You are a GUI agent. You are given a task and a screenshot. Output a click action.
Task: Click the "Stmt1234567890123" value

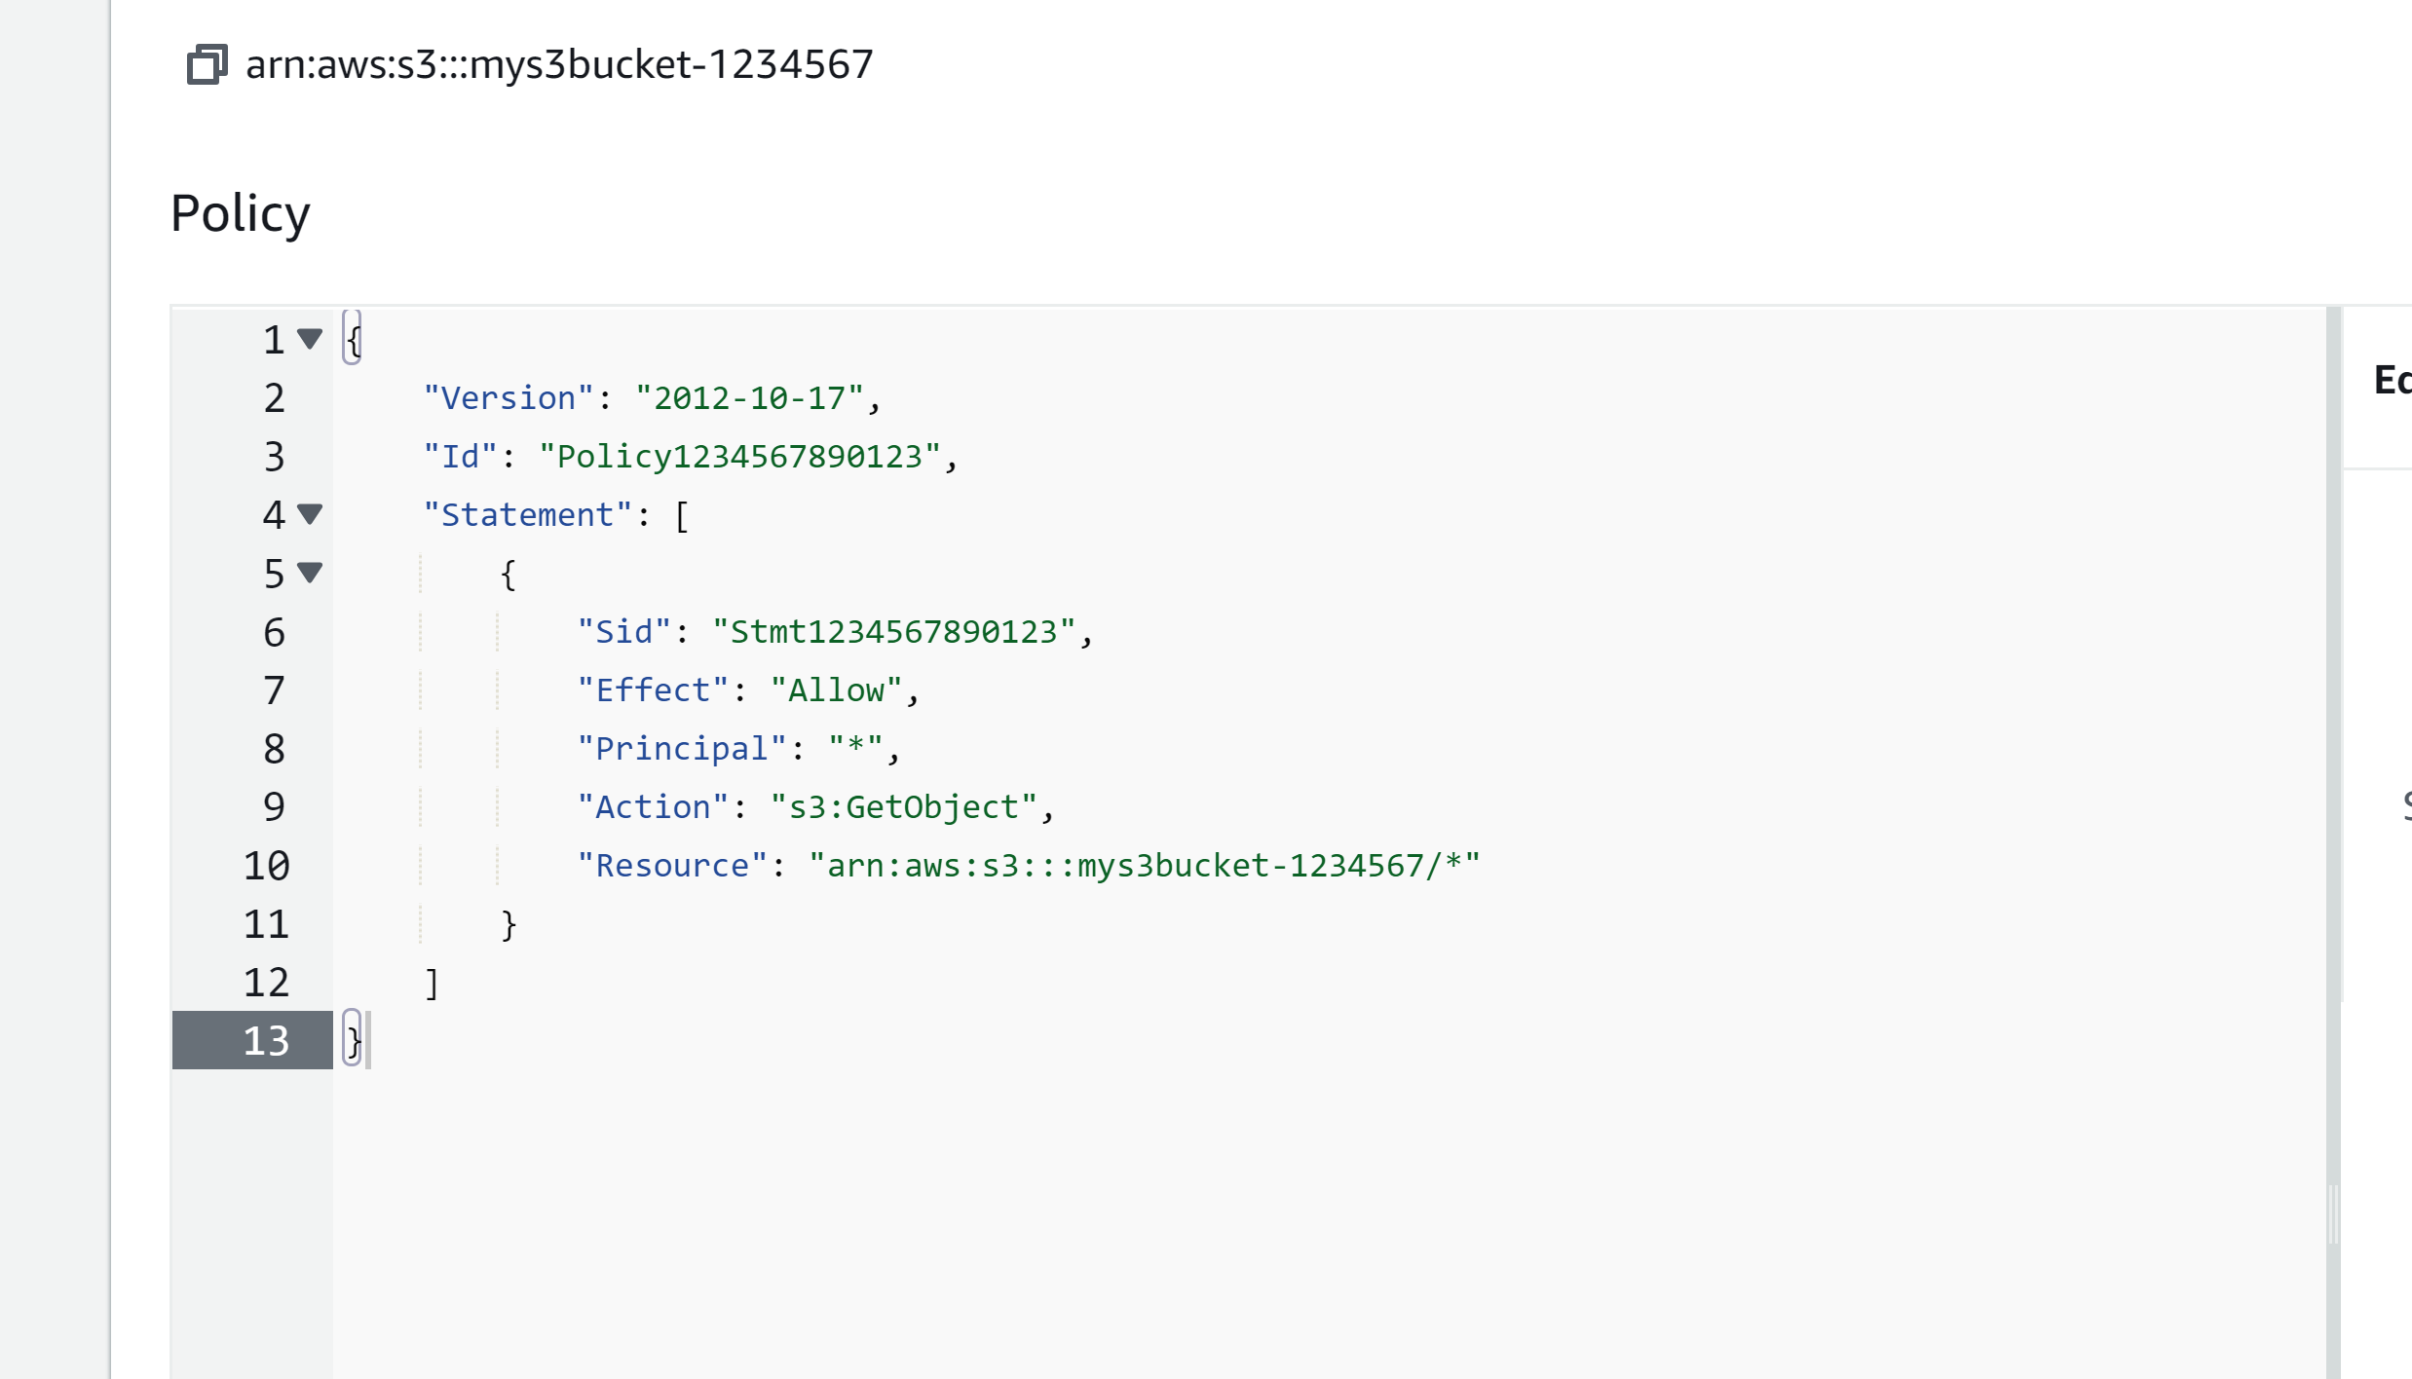tap(893, 631)
